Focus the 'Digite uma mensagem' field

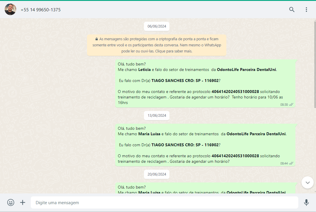click(x=165, y=202)
